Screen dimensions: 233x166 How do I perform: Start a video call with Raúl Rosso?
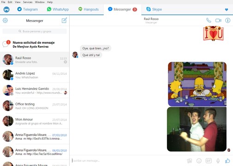click(x=218, y=20)
